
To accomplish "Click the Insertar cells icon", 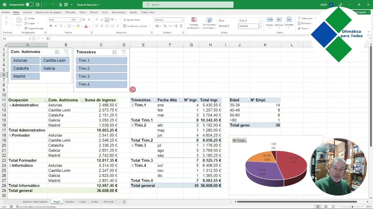I will point(270,19).
